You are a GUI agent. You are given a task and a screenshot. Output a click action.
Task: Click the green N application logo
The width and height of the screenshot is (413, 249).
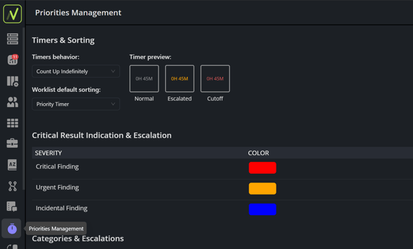[x=13, y=14]
